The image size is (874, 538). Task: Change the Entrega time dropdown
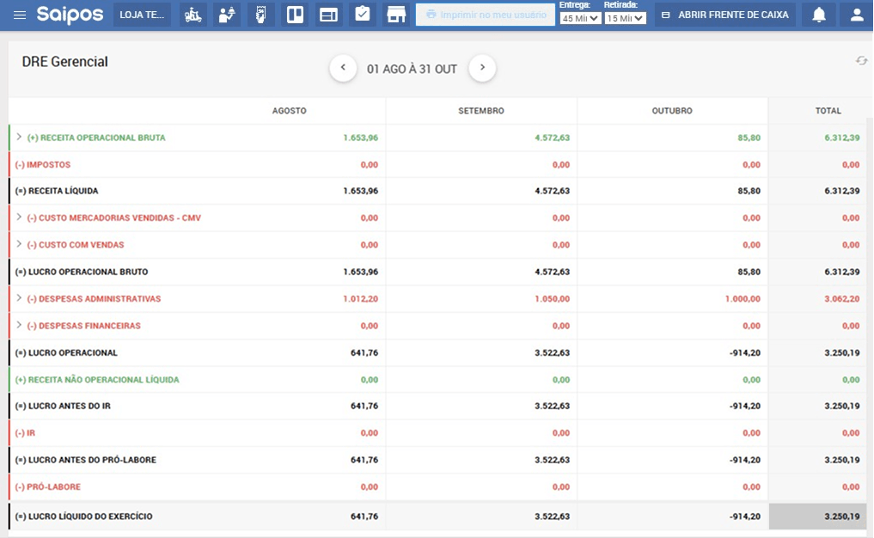[579, 19]
